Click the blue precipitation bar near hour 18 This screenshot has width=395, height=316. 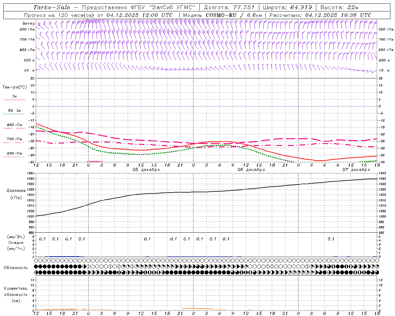63,256
